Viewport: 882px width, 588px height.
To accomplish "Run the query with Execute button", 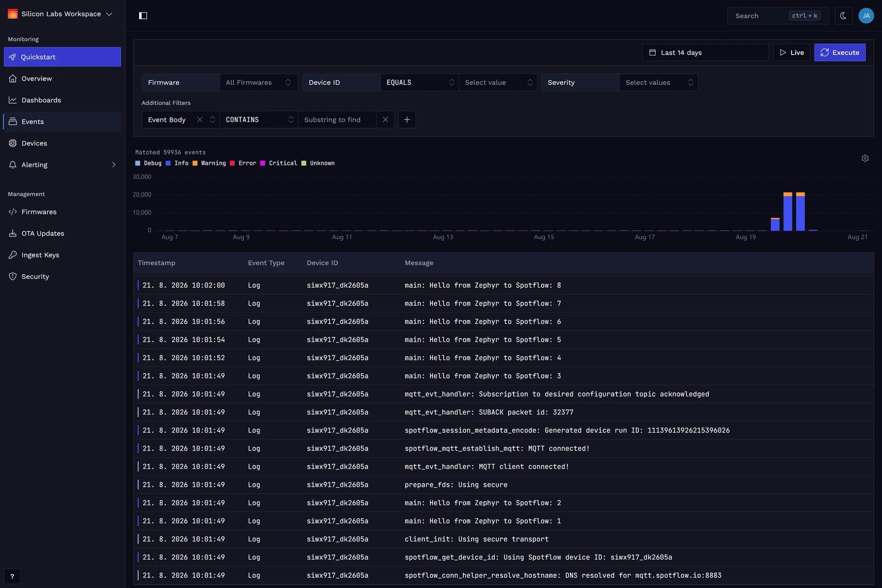I will (x=840, y=52).
